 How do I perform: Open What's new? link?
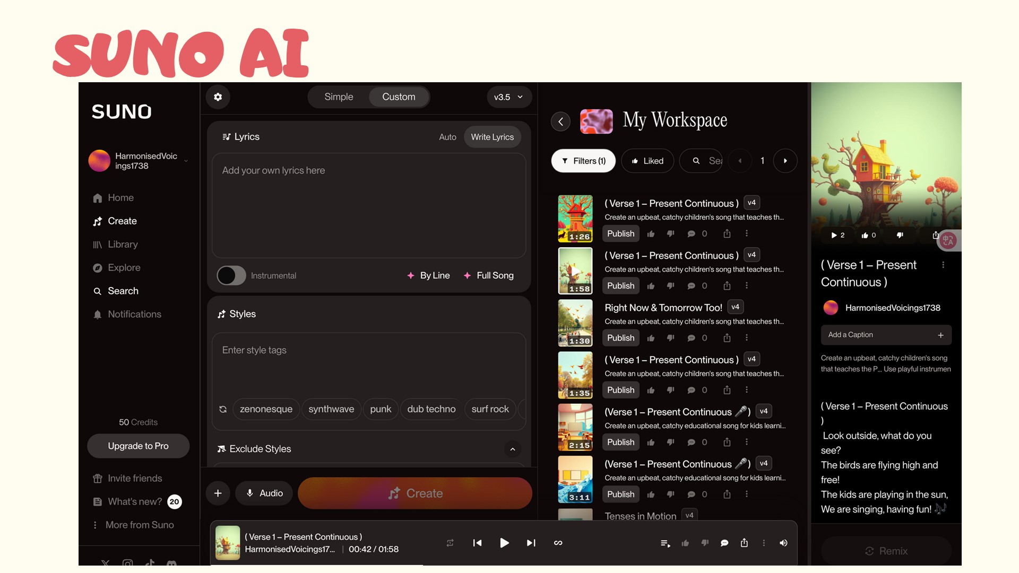coord(136,502)
